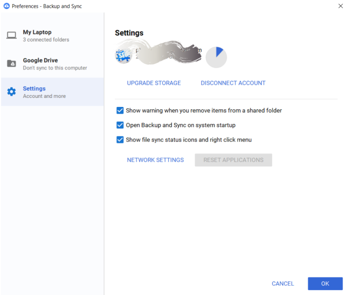Click the '3 connected folders' text
348x295 pixels.
pyautogui.click(x=46, y=40)
